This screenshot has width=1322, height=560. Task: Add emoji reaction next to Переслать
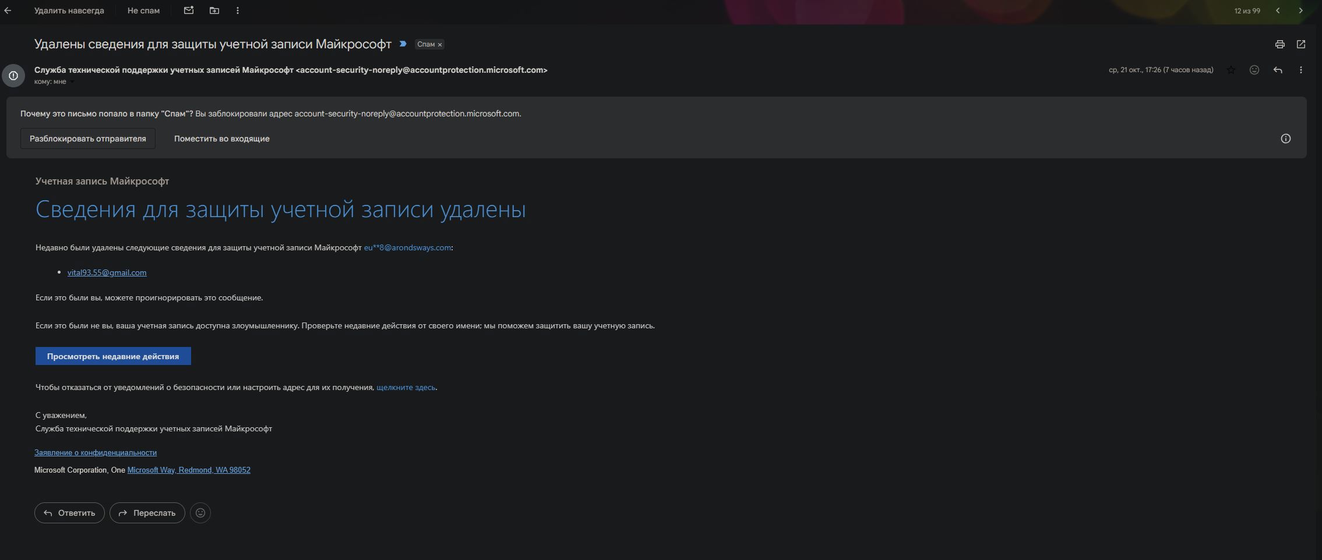(x=200, y=513)
